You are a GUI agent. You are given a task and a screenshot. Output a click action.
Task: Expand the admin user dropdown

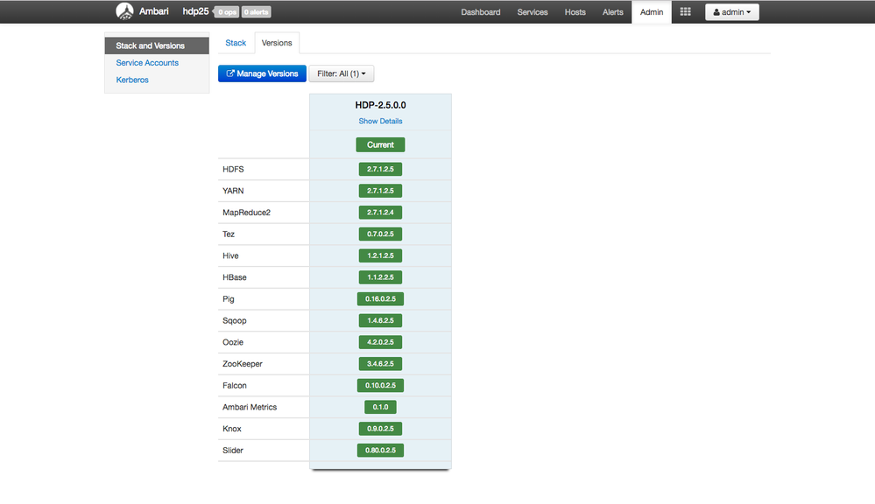(731, 12)
